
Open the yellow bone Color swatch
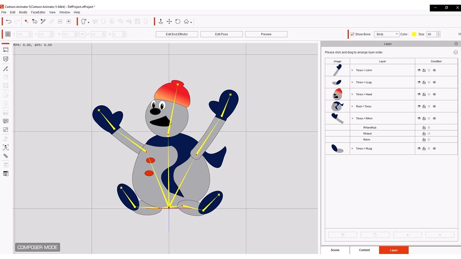(414, 34)
